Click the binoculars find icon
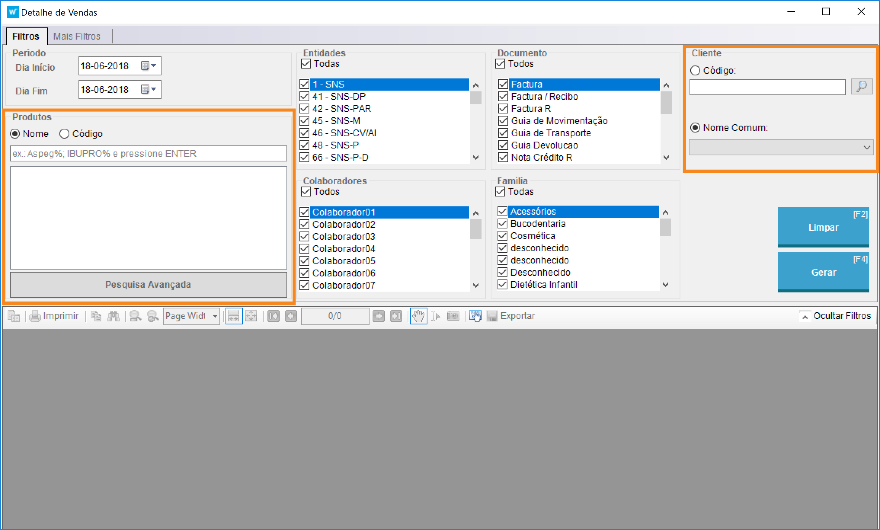The width and height of the screenshot is (880, 530). pyautogui.click(x=114, y=316)
